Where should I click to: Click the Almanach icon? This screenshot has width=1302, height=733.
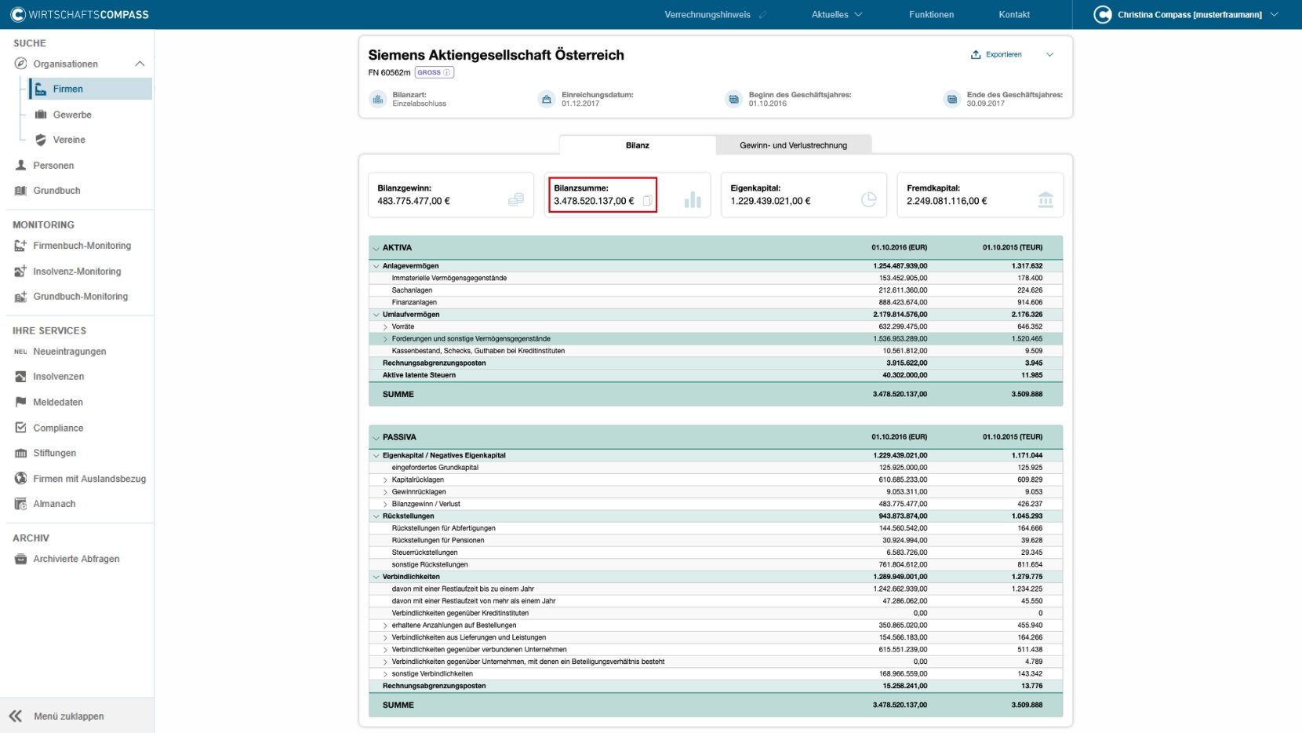click(x=21, y=504)
